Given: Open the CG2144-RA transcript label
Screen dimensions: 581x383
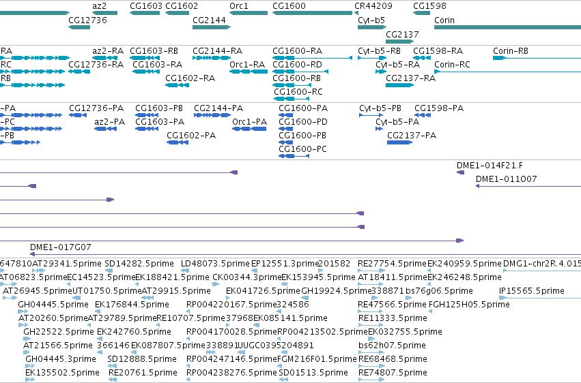Looking at the screenshot, I should pyautogui.click(x=218, y=50).
